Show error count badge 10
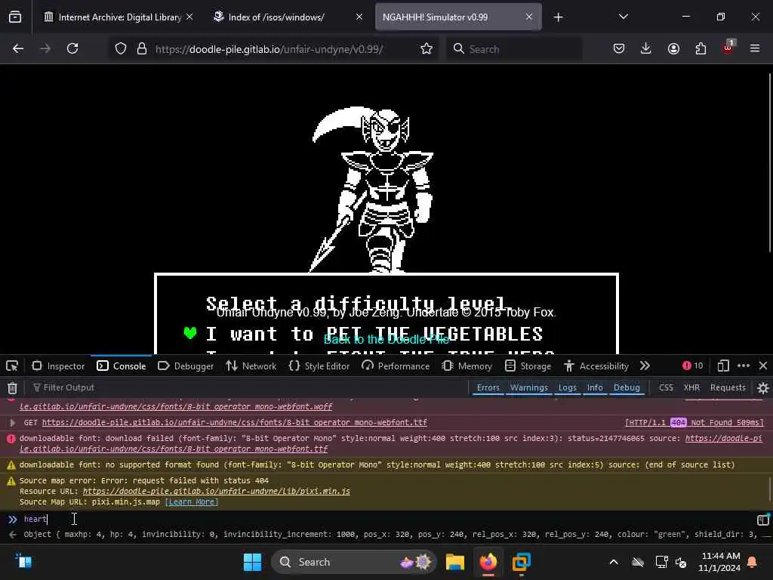This screenshot has height=580, width=773. [693, 366]
